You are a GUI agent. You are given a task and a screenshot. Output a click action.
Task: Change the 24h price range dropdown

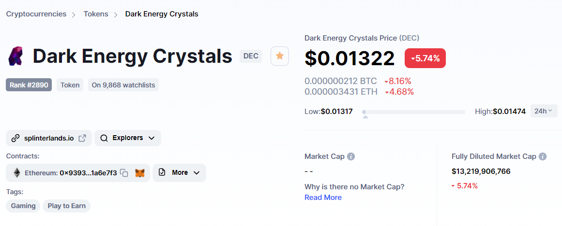click(x=544, y=111)
